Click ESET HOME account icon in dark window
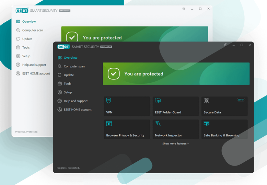The height and width of the screenshot is (185, 267). [x=60, y=110]
